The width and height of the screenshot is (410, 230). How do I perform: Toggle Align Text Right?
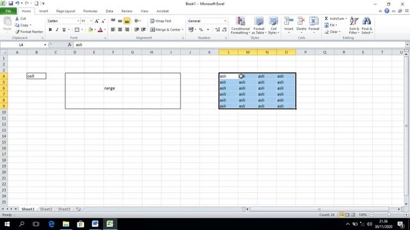click(x=127, y=29)
